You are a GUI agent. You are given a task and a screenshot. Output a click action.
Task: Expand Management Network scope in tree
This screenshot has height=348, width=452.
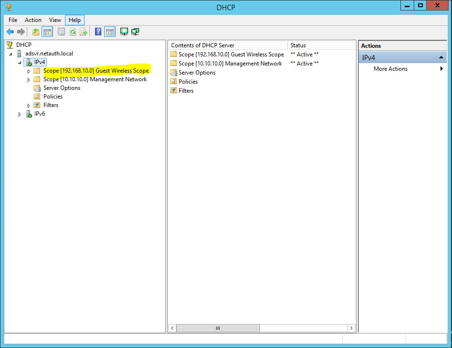click(29, 80)
